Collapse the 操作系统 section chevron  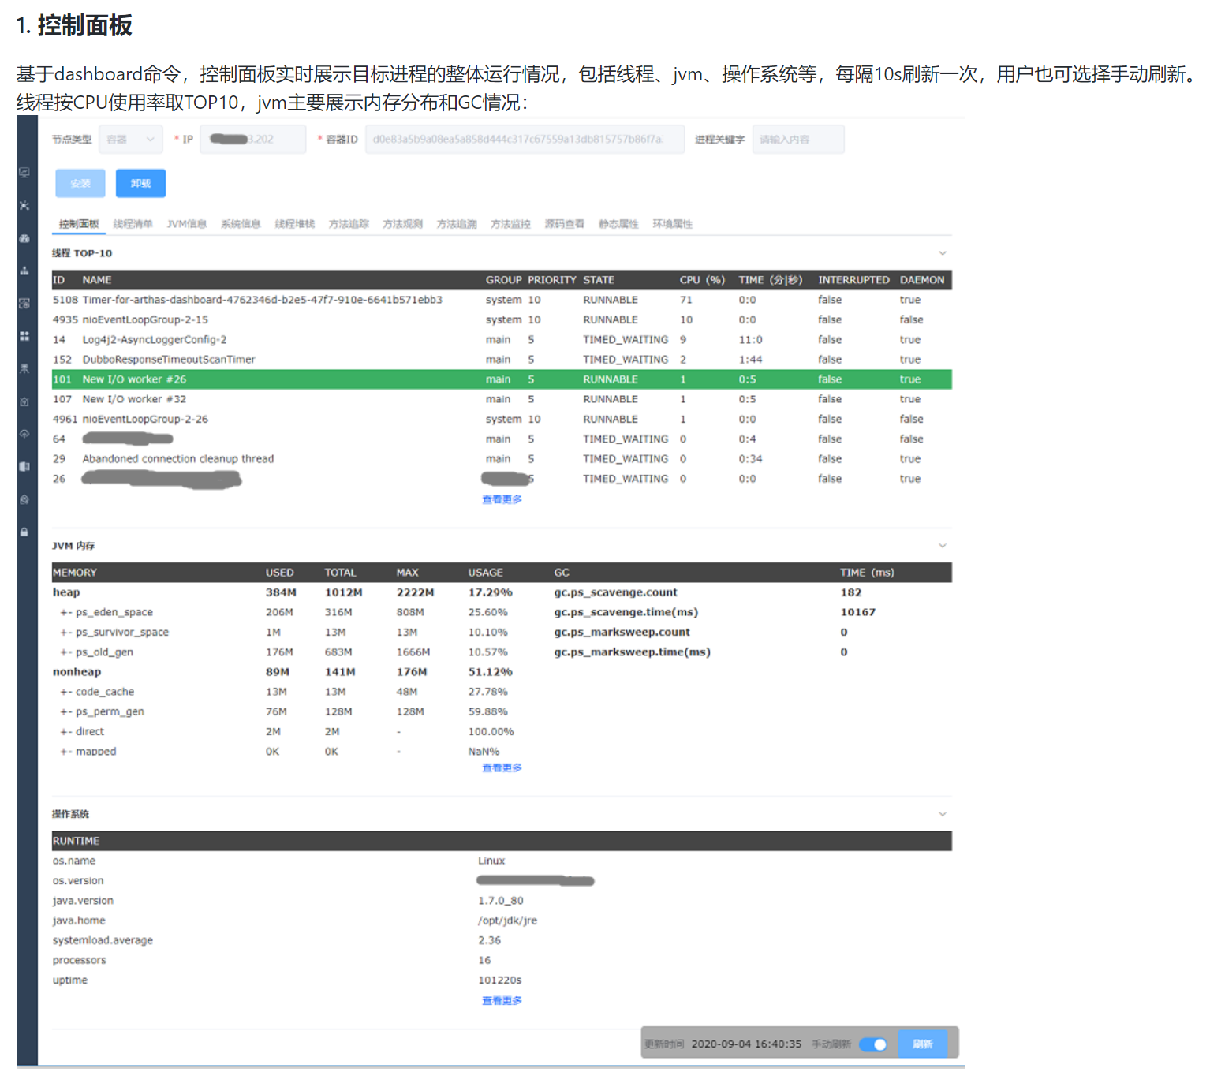click(x=942, y=814)
